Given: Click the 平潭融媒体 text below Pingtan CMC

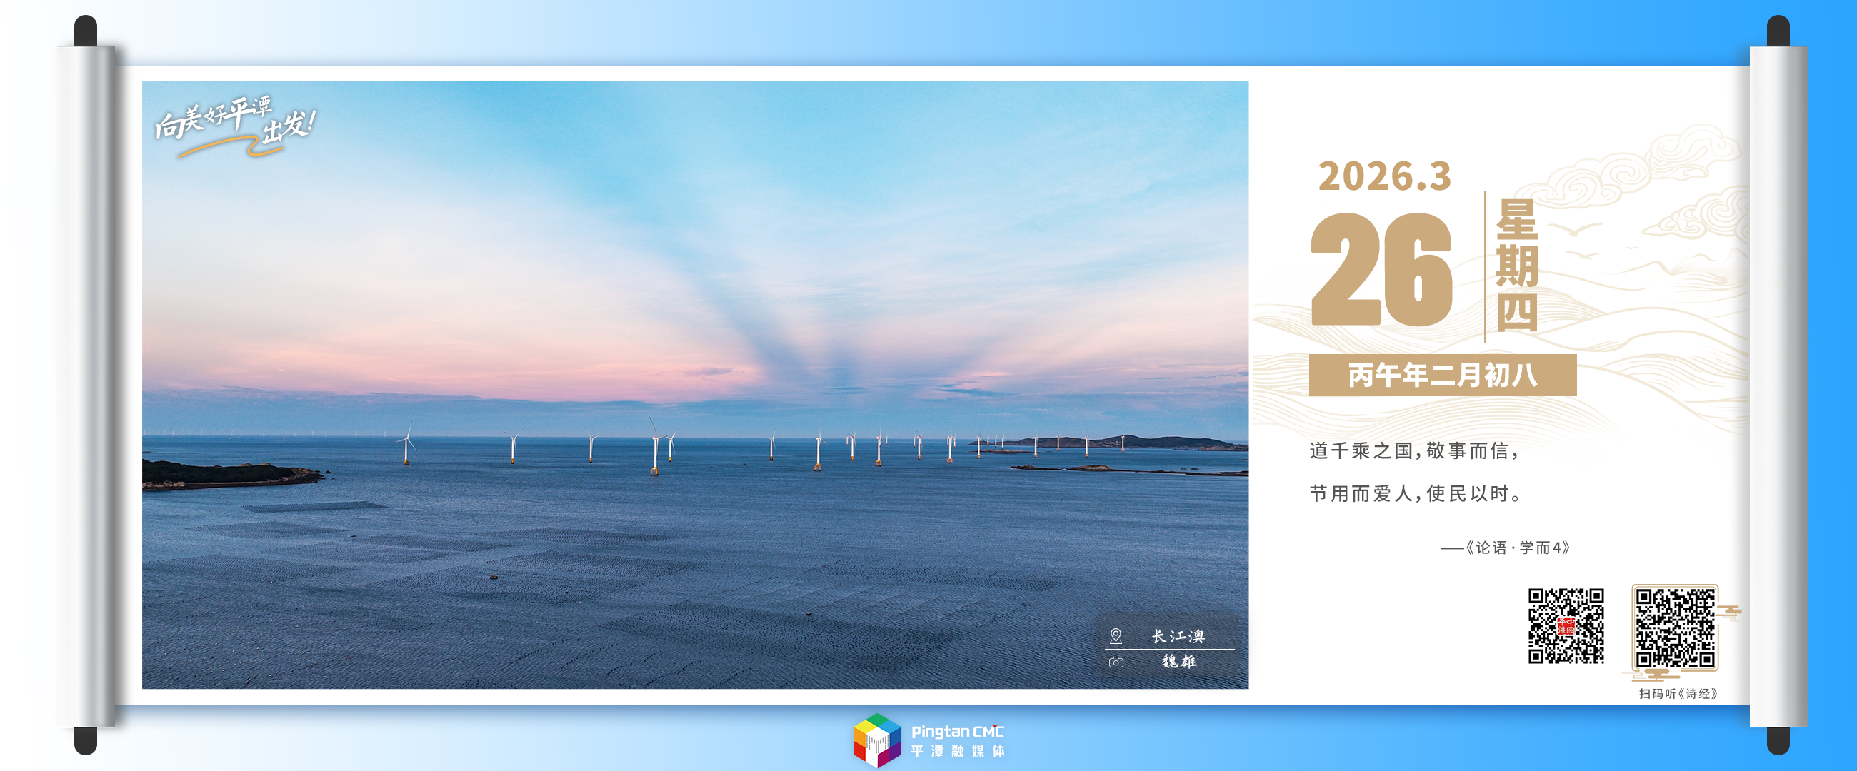Looking at the screenshot, I should (x=957, y=752).
